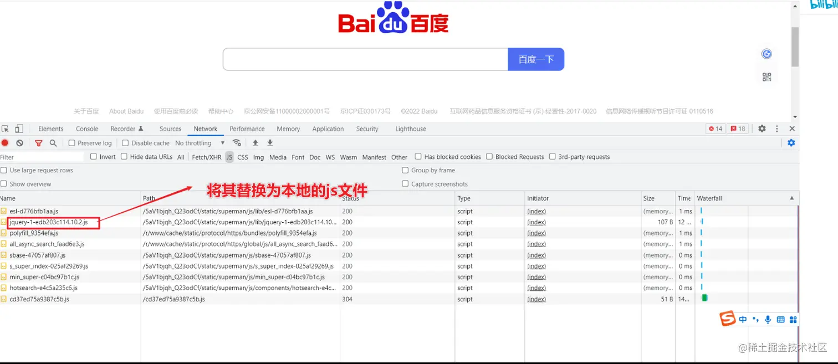The width and height of the screenshot is (838, 364).
Task: Enable Preserve log checkbox
Action: click(72, 143)
